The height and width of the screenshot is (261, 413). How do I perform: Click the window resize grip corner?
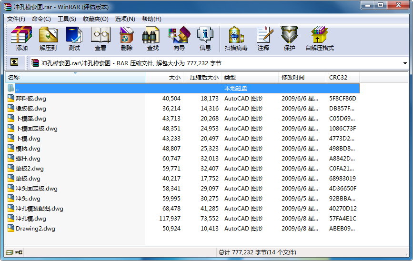pyautogui.click(x=406, y=254)
